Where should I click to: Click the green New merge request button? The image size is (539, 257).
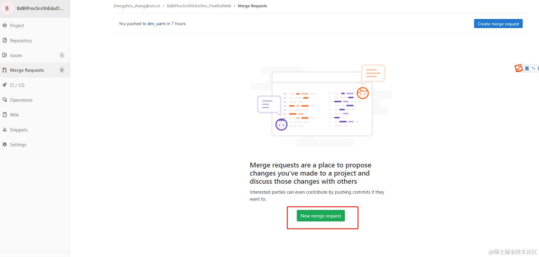pyautogui.click(x=321, y=216)
